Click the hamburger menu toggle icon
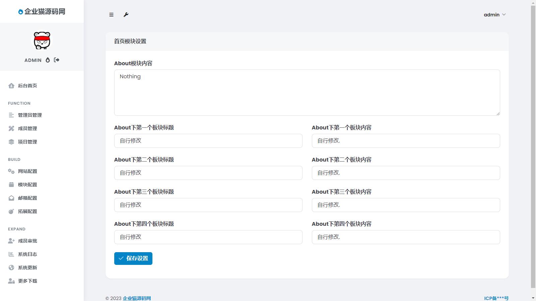Viewport: 536px width, 301px height. pos(111,15)
